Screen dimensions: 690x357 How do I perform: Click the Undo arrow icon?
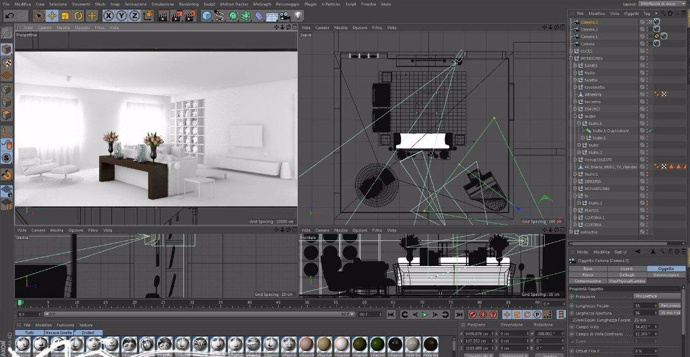click(x=9, y=15)
